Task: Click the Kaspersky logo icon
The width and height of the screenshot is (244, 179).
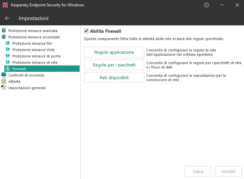Action: click(x=5, y=5)
